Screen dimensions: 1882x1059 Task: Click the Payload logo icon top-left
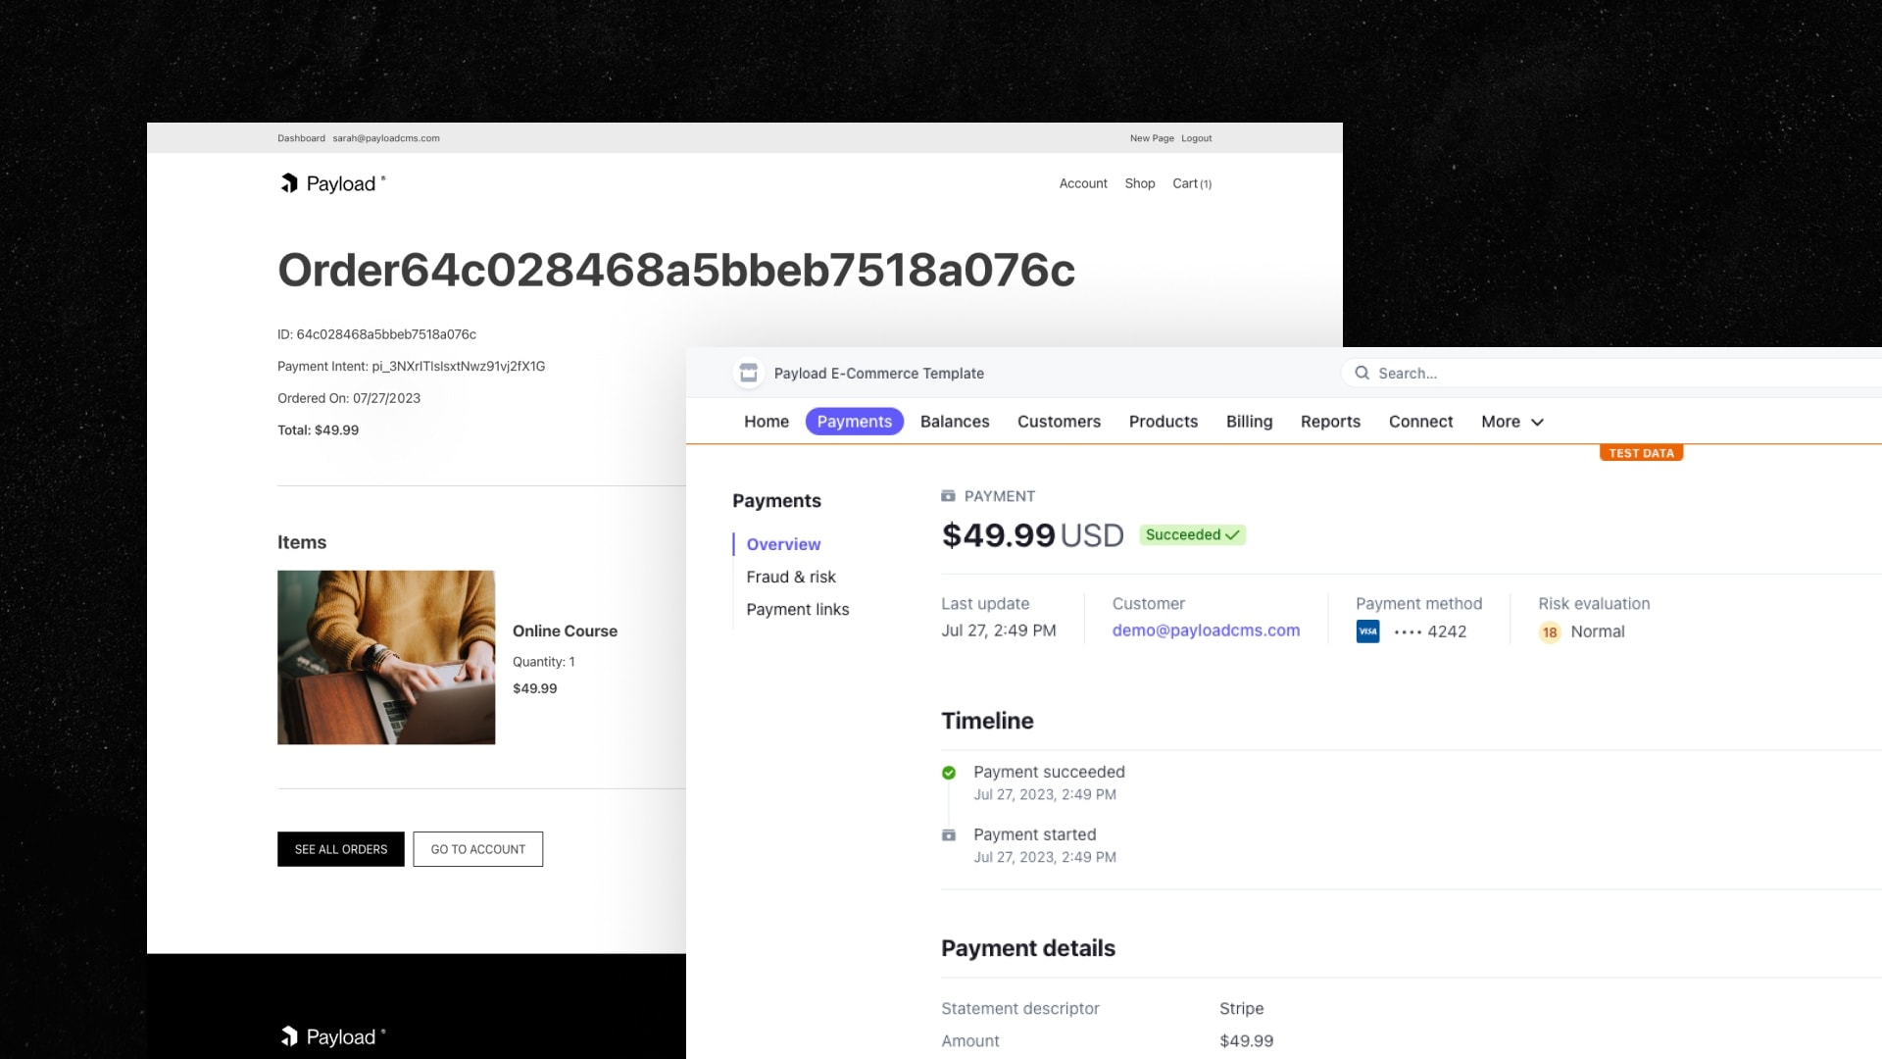point(287,182)
